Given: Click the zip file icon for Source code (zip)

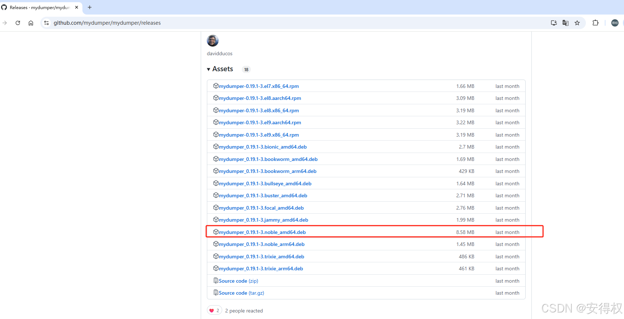Looking at the screenshot, I should [216, 280].
